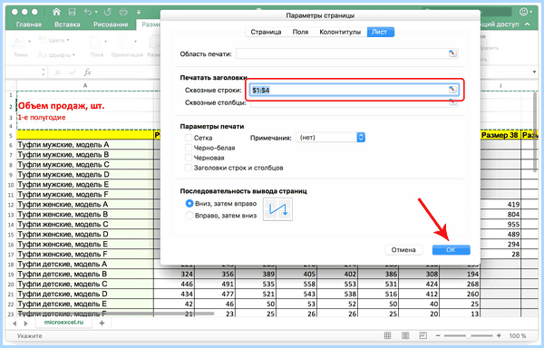This screenshot has width=544, height=348.
Task: Switch to the Рисование ribbon tab
Action: coord(111,24)
